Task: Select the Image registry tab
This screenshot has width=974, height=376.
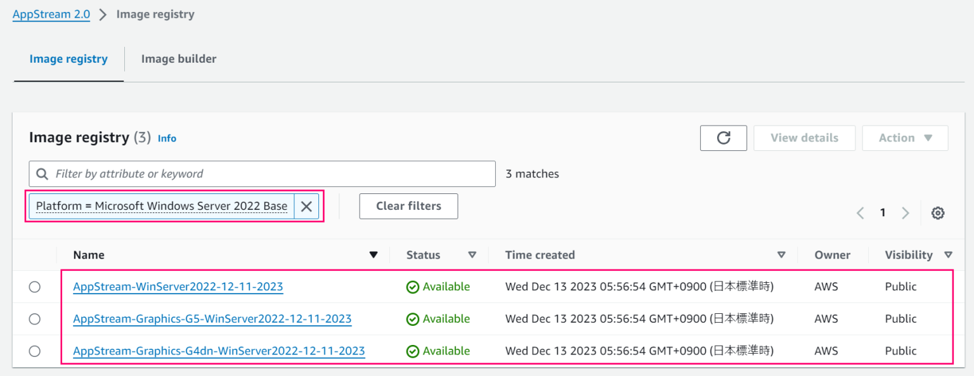Action: tap(68, 58)
